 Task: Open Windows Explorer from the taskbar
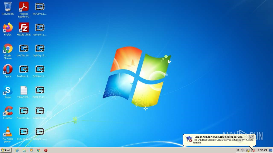(x=24, y=150)
